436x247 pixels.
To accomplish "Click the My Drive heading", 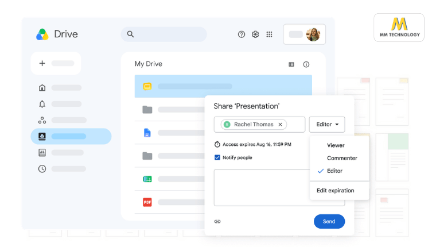I will pos(149,64).
